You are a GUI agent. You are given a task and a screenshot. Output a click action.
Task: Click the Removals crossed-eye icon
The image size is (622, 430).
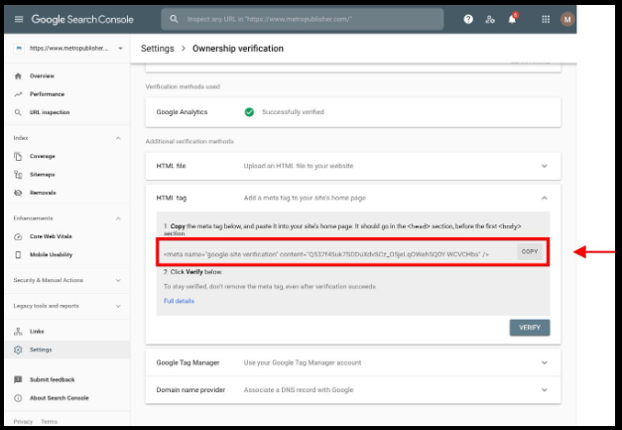18,193
